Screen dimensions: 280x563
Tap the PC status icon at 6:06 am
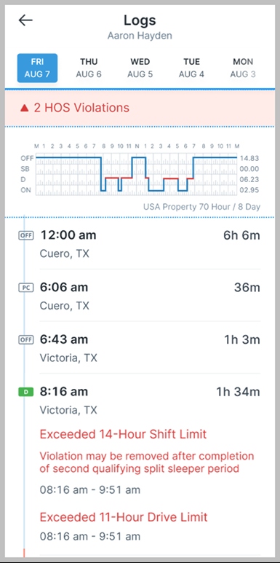tap(25, 288)
